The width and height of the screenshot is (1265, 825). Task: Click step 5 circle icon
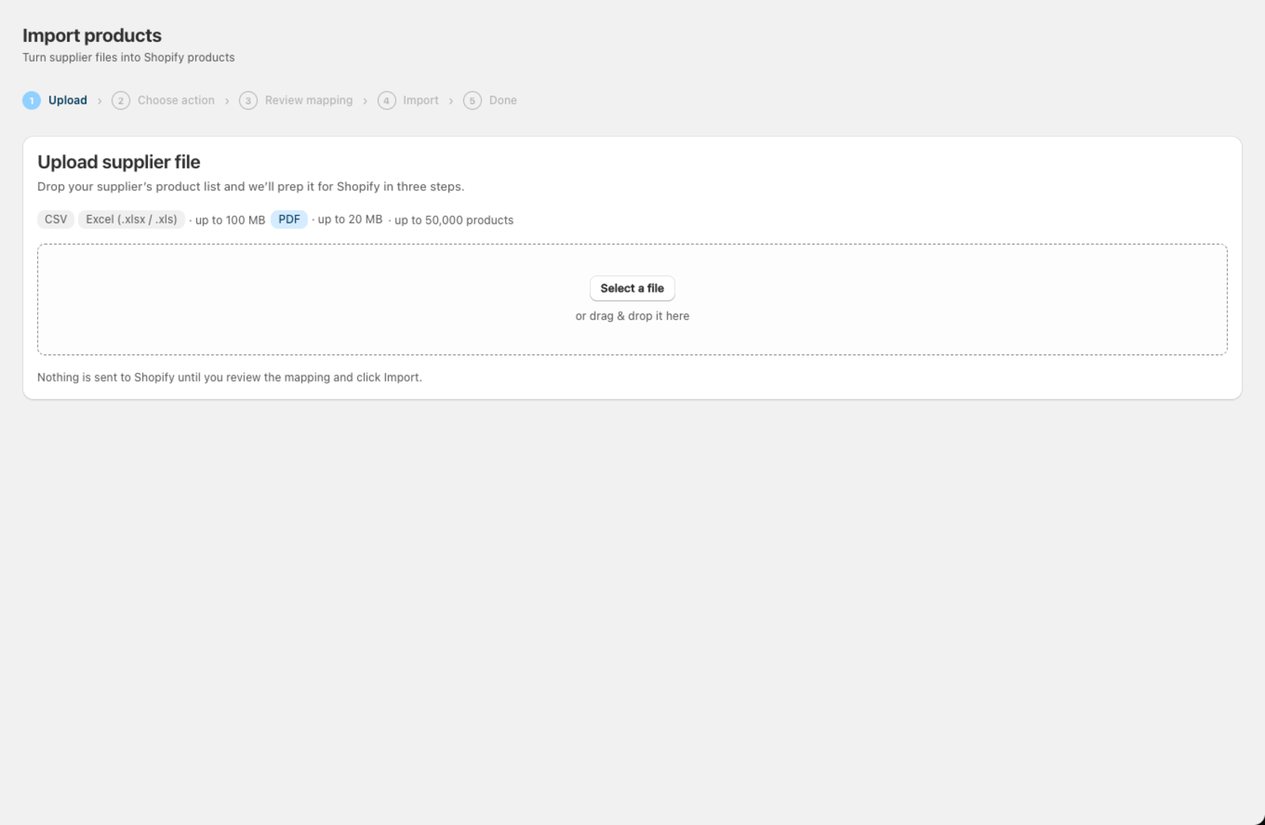tap(472, 100)
